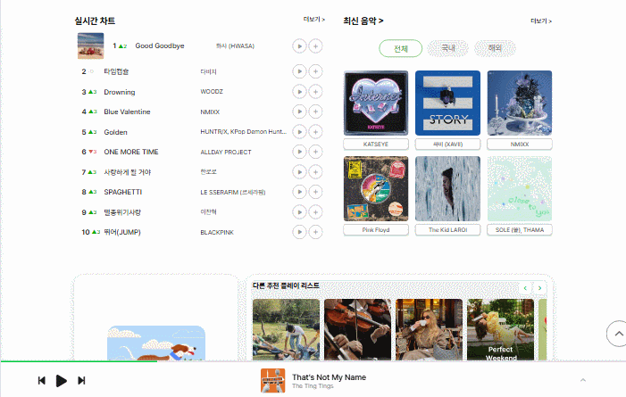Skip to the next track
626x397 pixels.
click(x=81, y=381)
